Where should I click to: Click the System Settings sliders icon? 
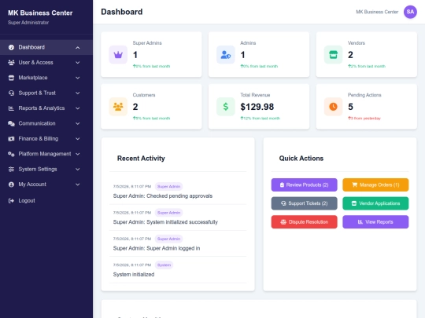tap(11, 170)
